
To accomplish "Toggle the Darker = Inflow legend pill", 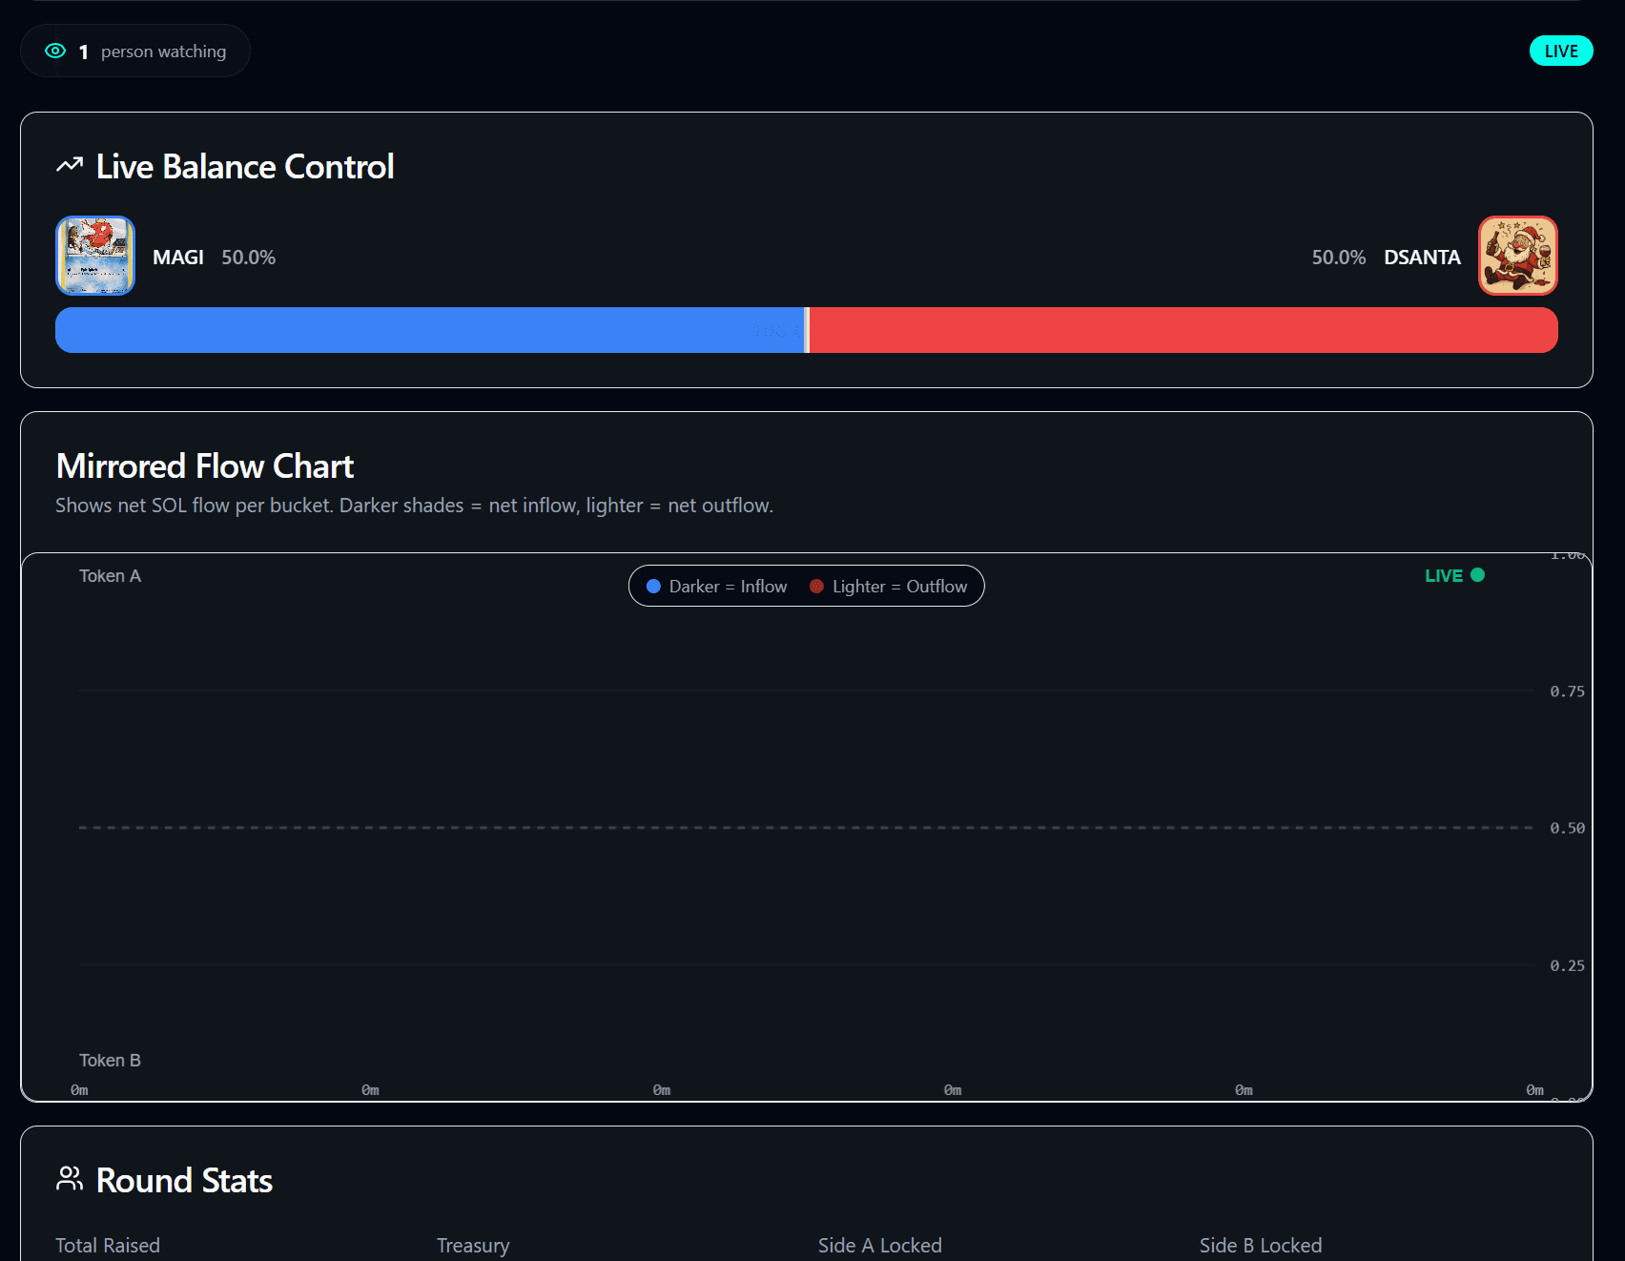I will pos(715,586).
